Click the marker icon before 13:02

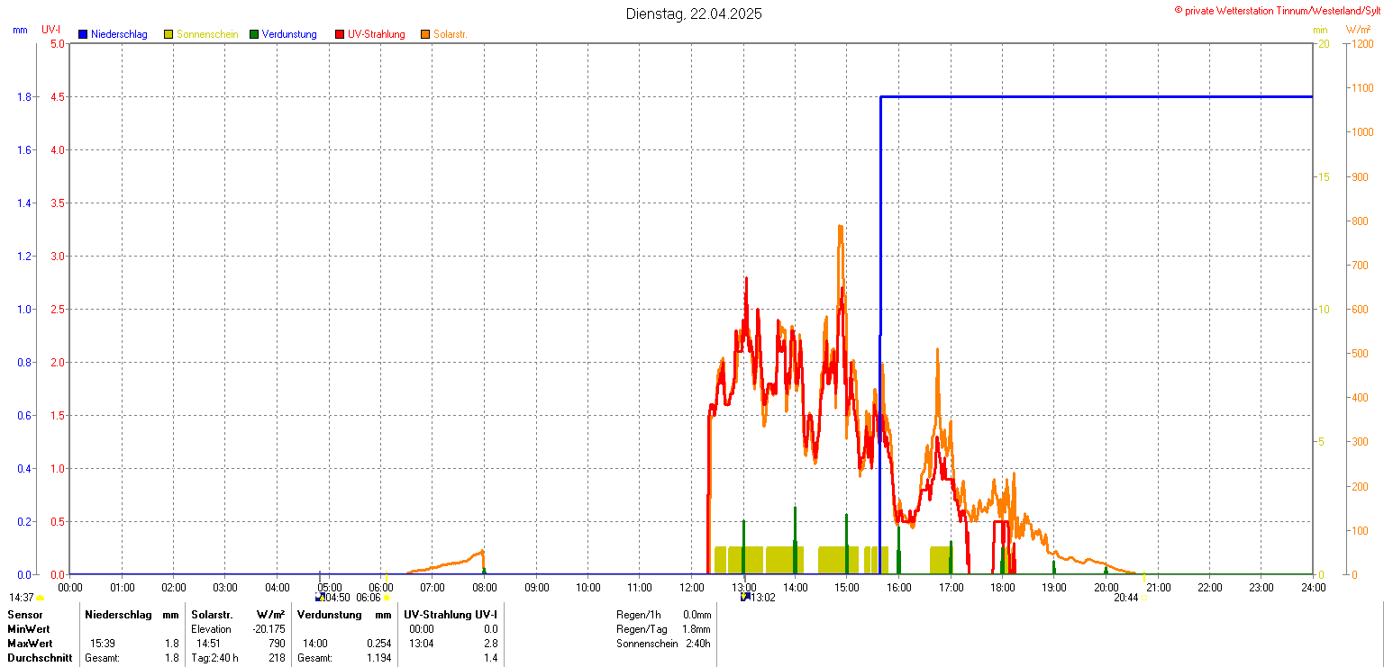744,597
